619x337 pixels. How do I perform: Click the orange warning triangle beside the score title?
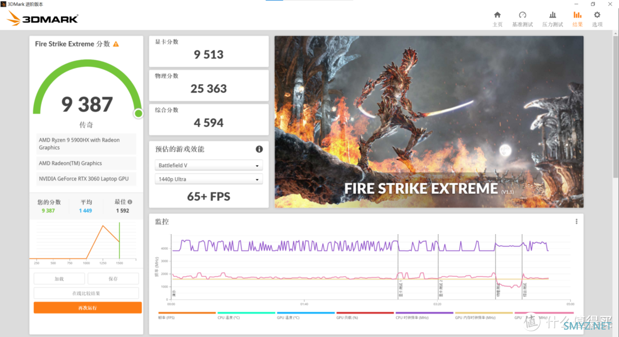[116, 44]
